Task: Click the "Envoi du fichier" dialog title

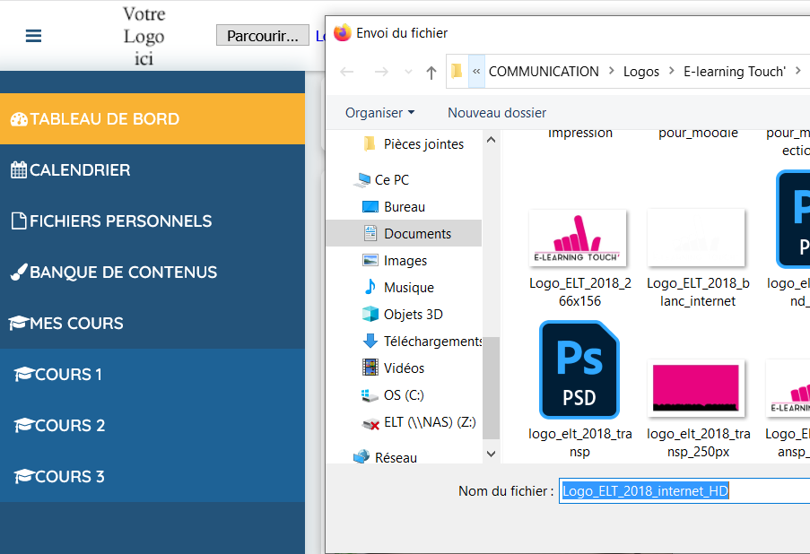Action: click(402, 33)
